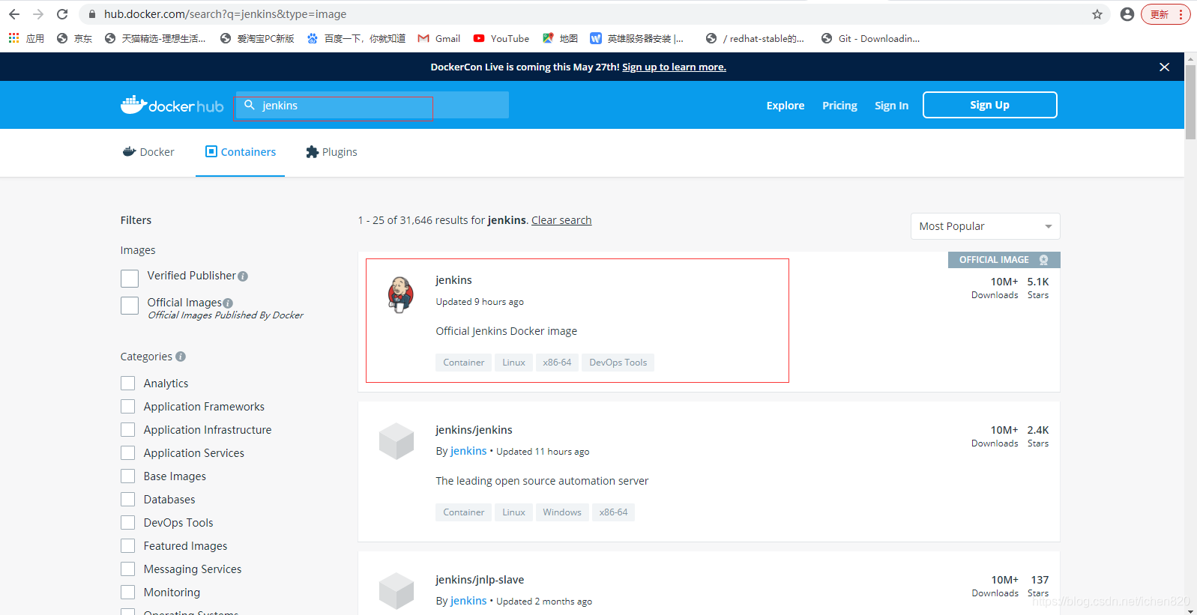Open the map (地图) bookmark
The width and height of the screenshot is (1197, 615).
point(560,38)
